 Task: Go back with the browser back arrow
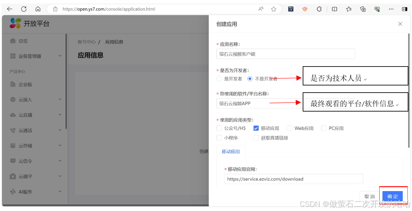point(10,9)
